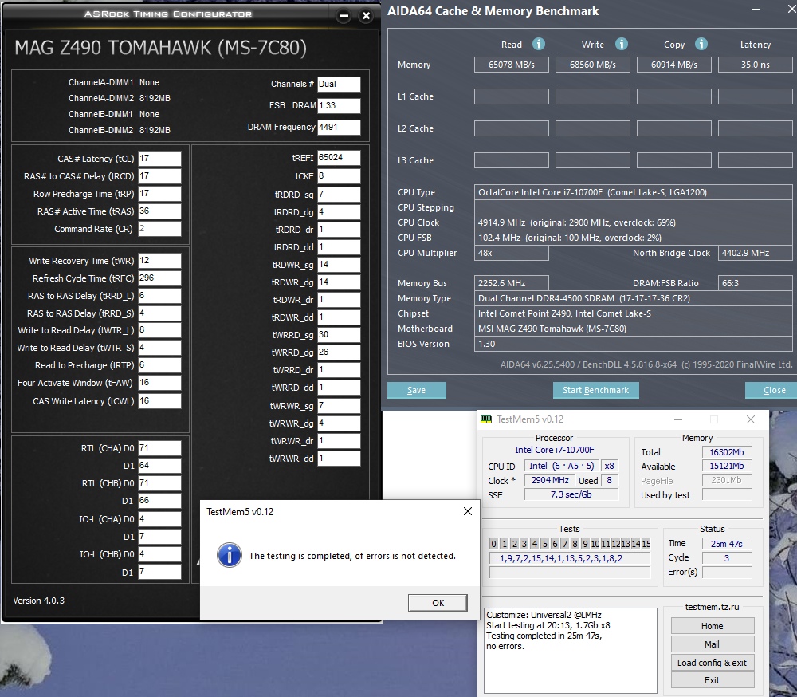Click SSE speed value 7.3 sec/Gb
This screenshot has height=697, width=797.
coord(571,494)
